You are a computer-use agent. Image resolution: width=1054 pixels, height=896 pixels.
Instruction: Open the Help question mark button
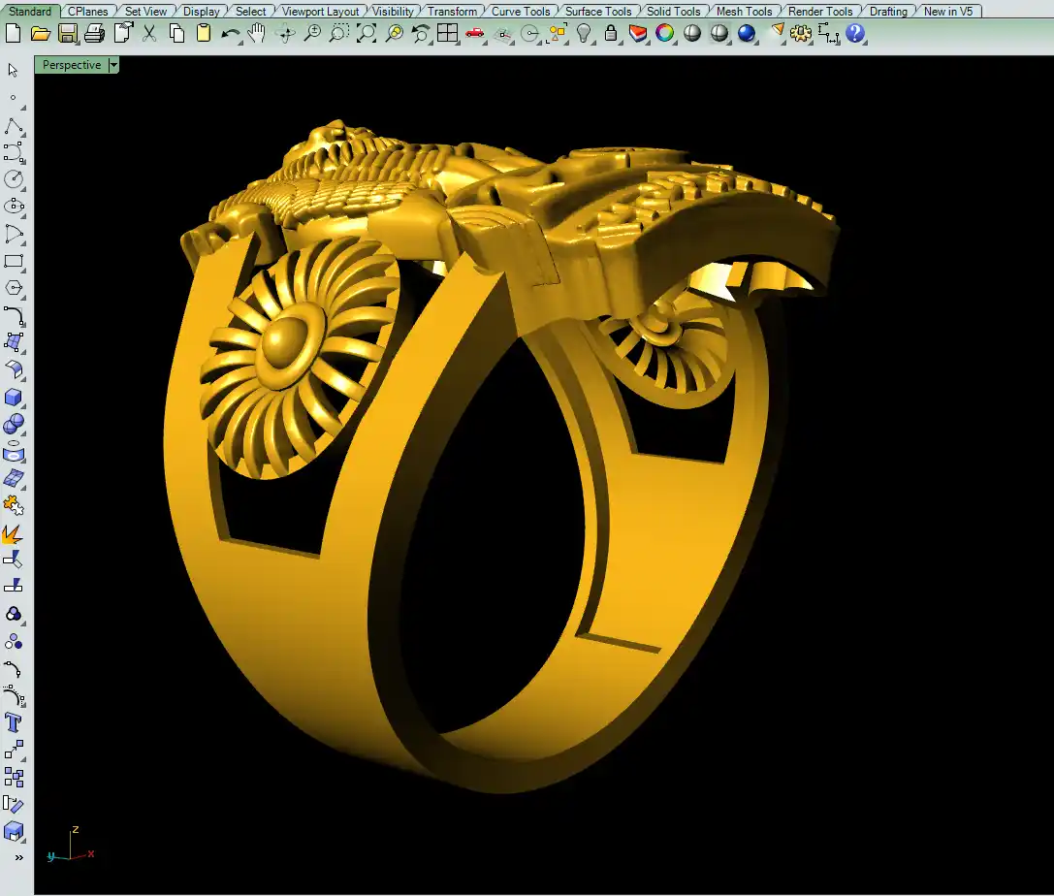pyautogui.click(x=854, y=34)
